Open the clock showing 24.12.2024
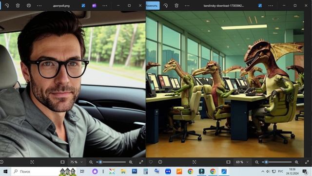This screenshot has height=176, width=312. click(292, 172)
